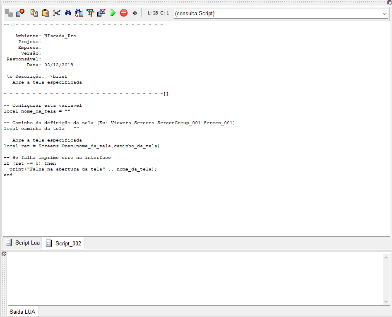Click the copy icon in toolbar

[34, 13]
